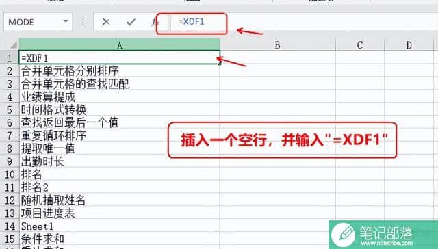Click in the formula bar containing =XDF1
This screenshot has width=438, height=249.
click(304, 22)
